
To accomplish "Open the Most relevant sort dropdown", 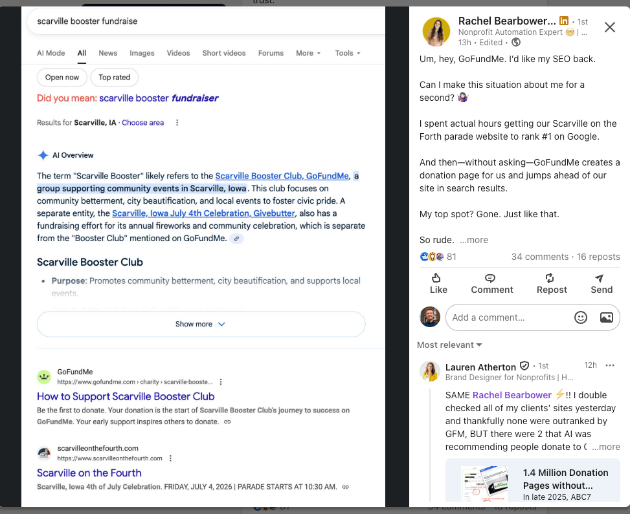I will [449, 345].
